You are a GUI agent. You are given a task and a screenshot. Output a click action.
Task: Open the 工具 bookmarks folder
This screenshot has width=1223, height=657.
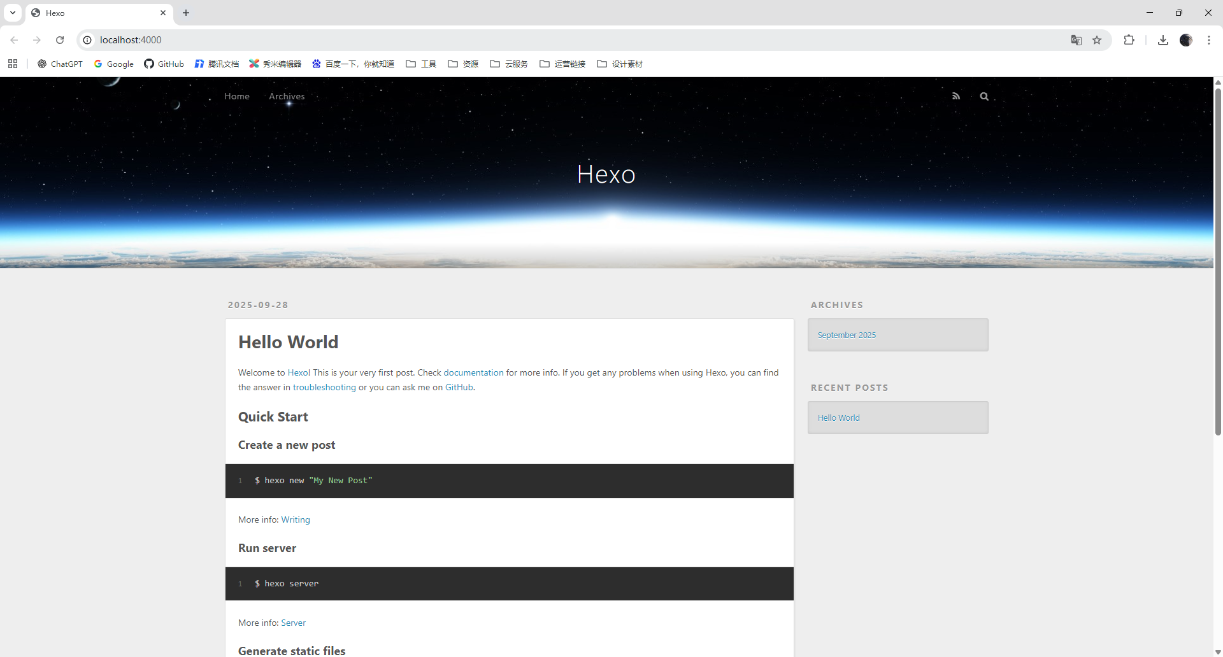[x=421, y=64]
